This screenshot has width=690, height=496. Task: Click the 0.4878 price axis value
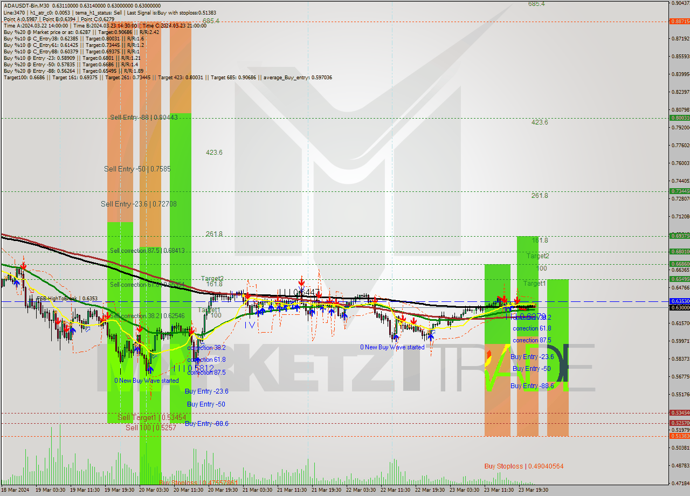click(x=680, y=465)
